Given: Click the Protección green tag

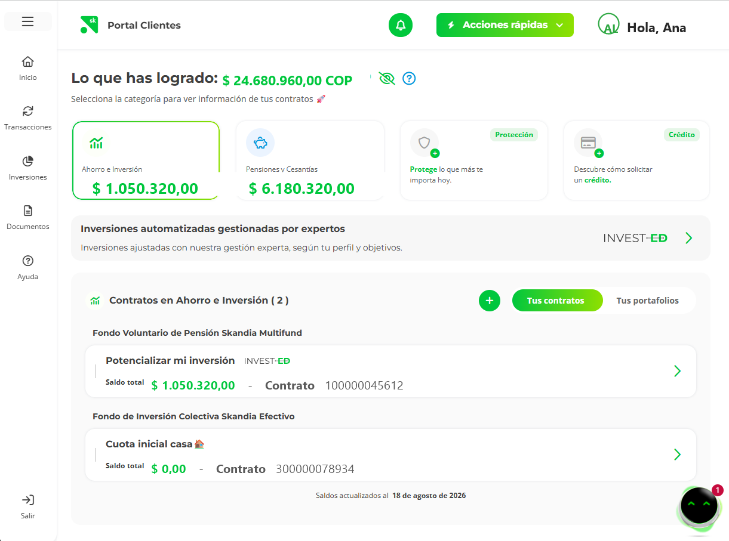Looking at the screenshot, I should (514, 135).
